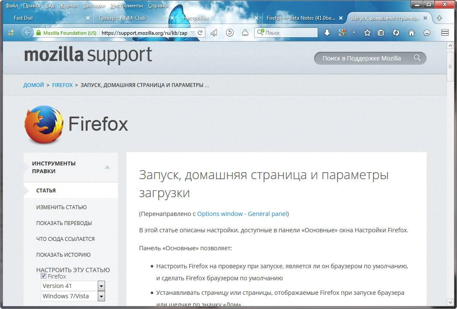
Task: Open dropdown arrow next to S3 translator
Action: (x=354, y=33)
